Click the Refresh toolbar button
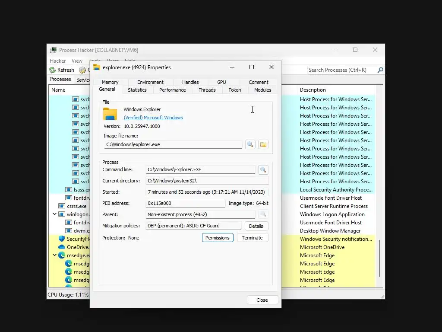The height and width of the screenshot is (332, 442). [61, 70]
